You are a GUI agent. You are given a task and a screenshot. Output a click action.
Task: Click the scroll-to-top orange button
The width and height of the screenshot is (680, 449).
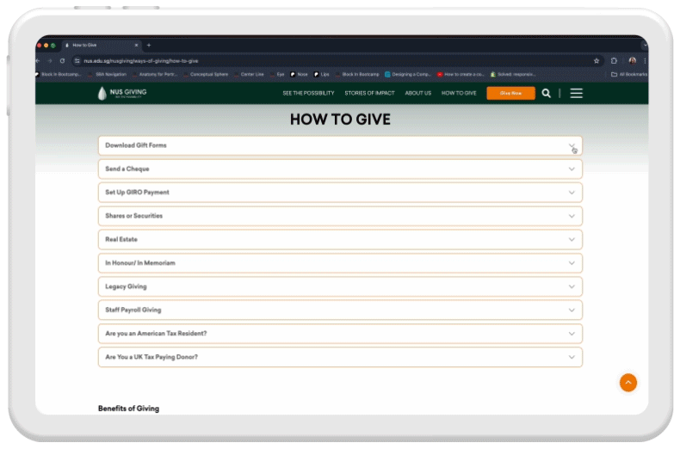628,383
